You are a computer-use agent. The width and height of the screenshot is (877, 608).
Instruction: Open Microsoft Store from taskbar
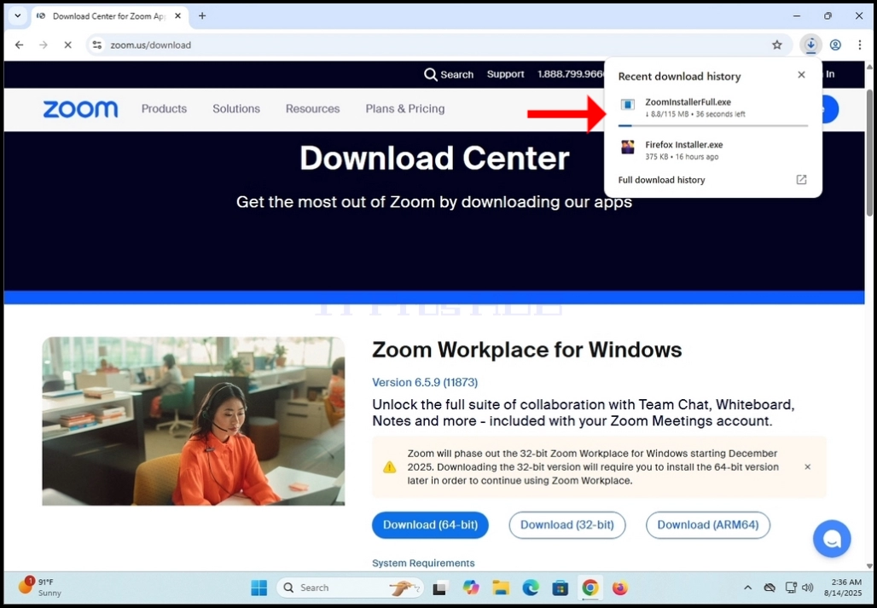(x=560, y=588)
